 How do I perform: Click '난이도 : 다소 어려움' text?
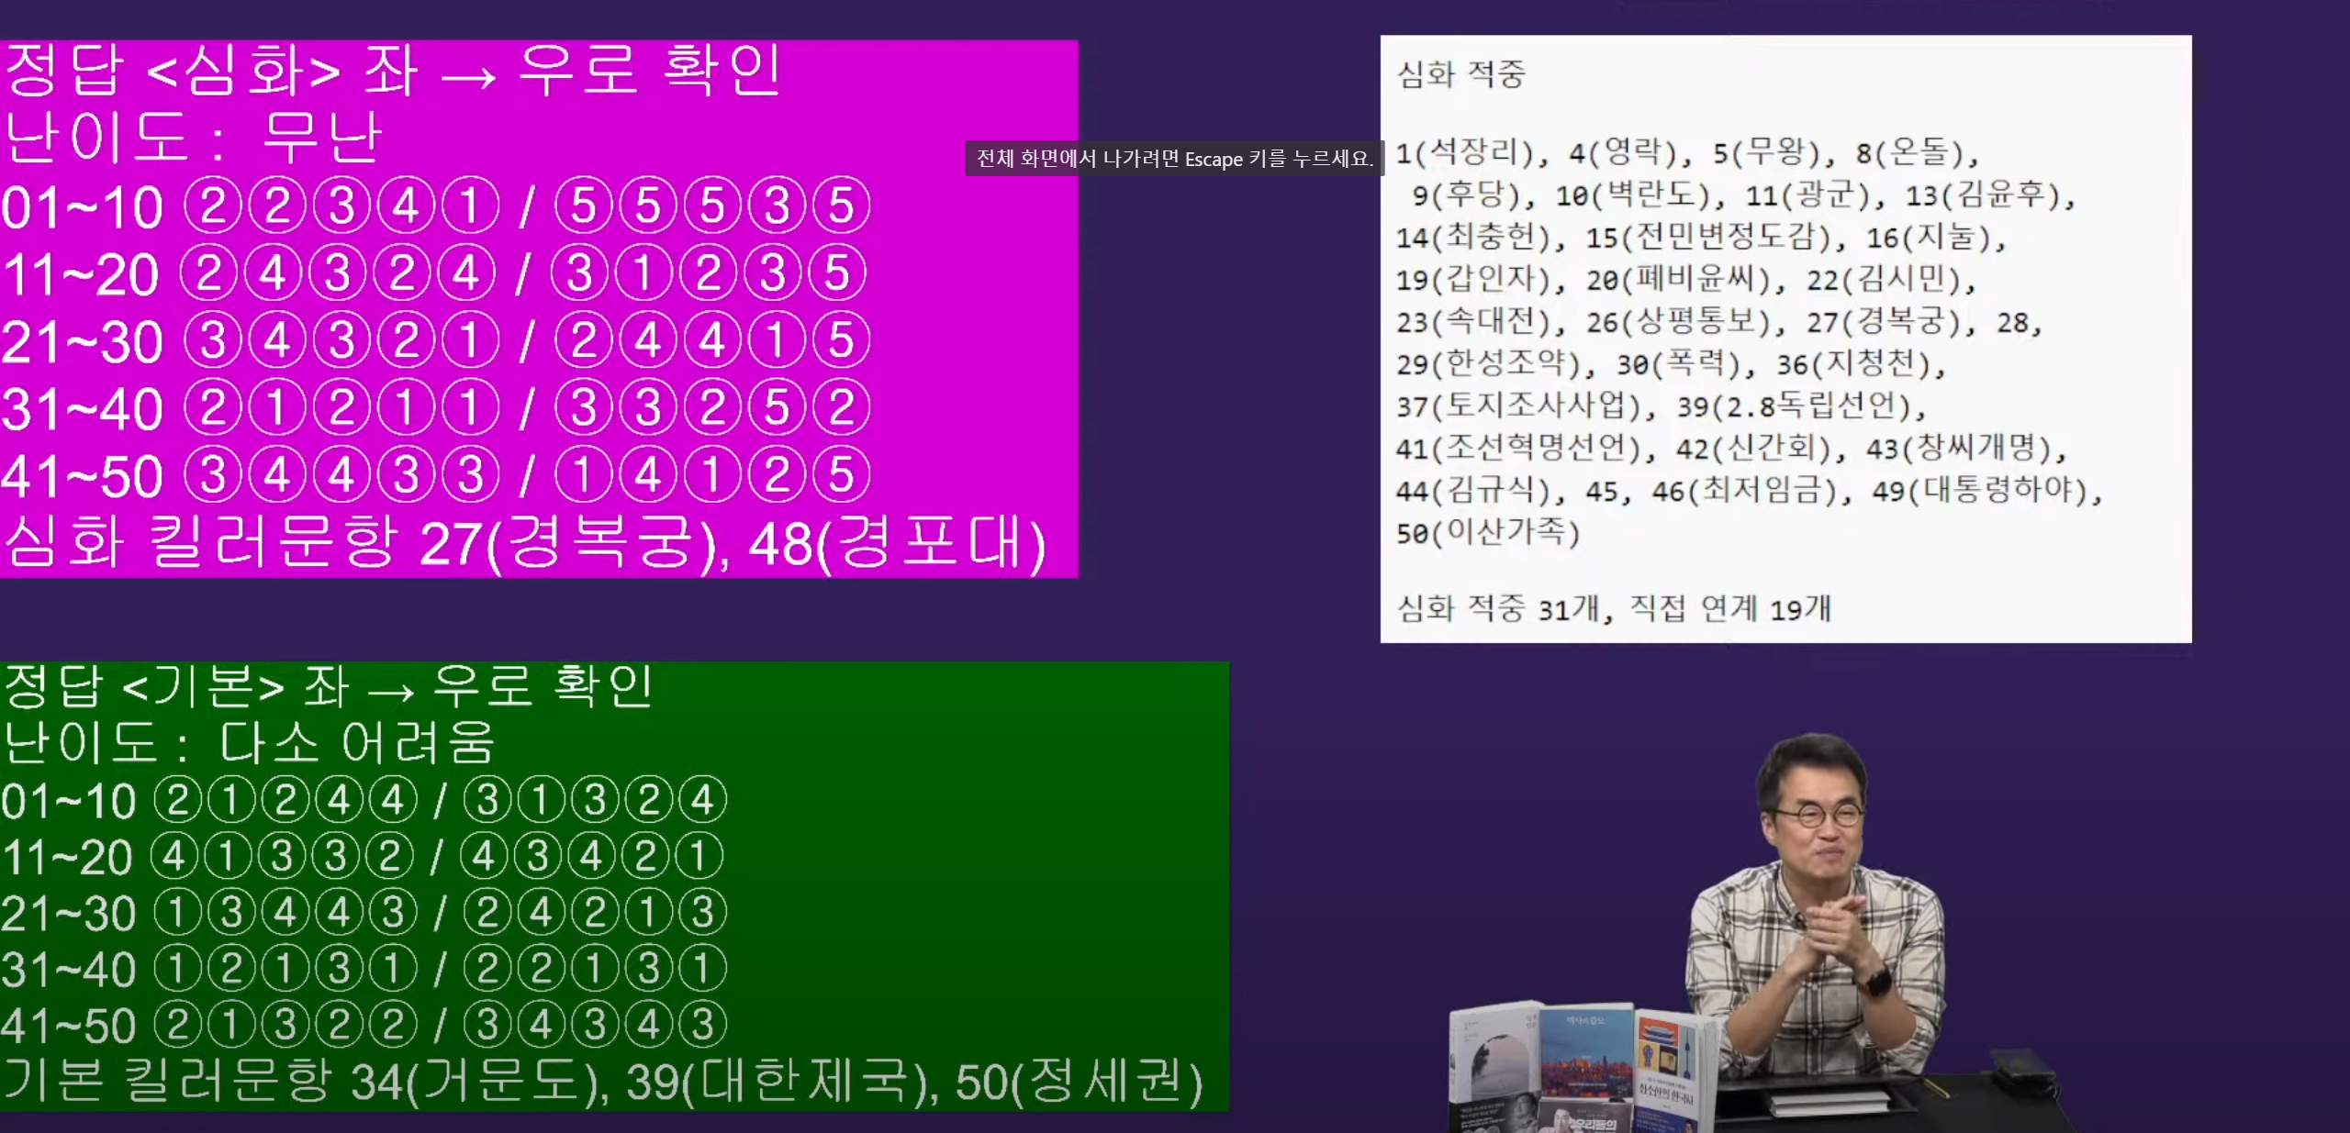pos(249,742)
